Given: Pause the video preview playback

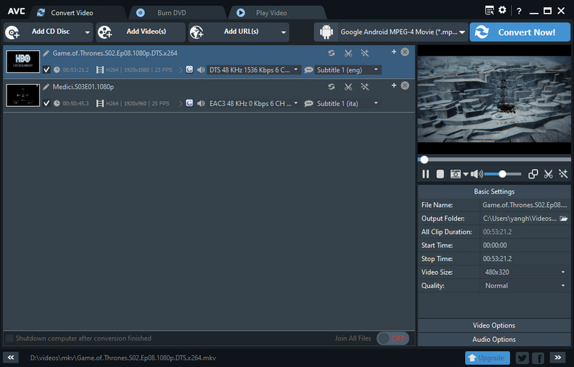Looking at the screenshot, I should [x=425, y=174].
